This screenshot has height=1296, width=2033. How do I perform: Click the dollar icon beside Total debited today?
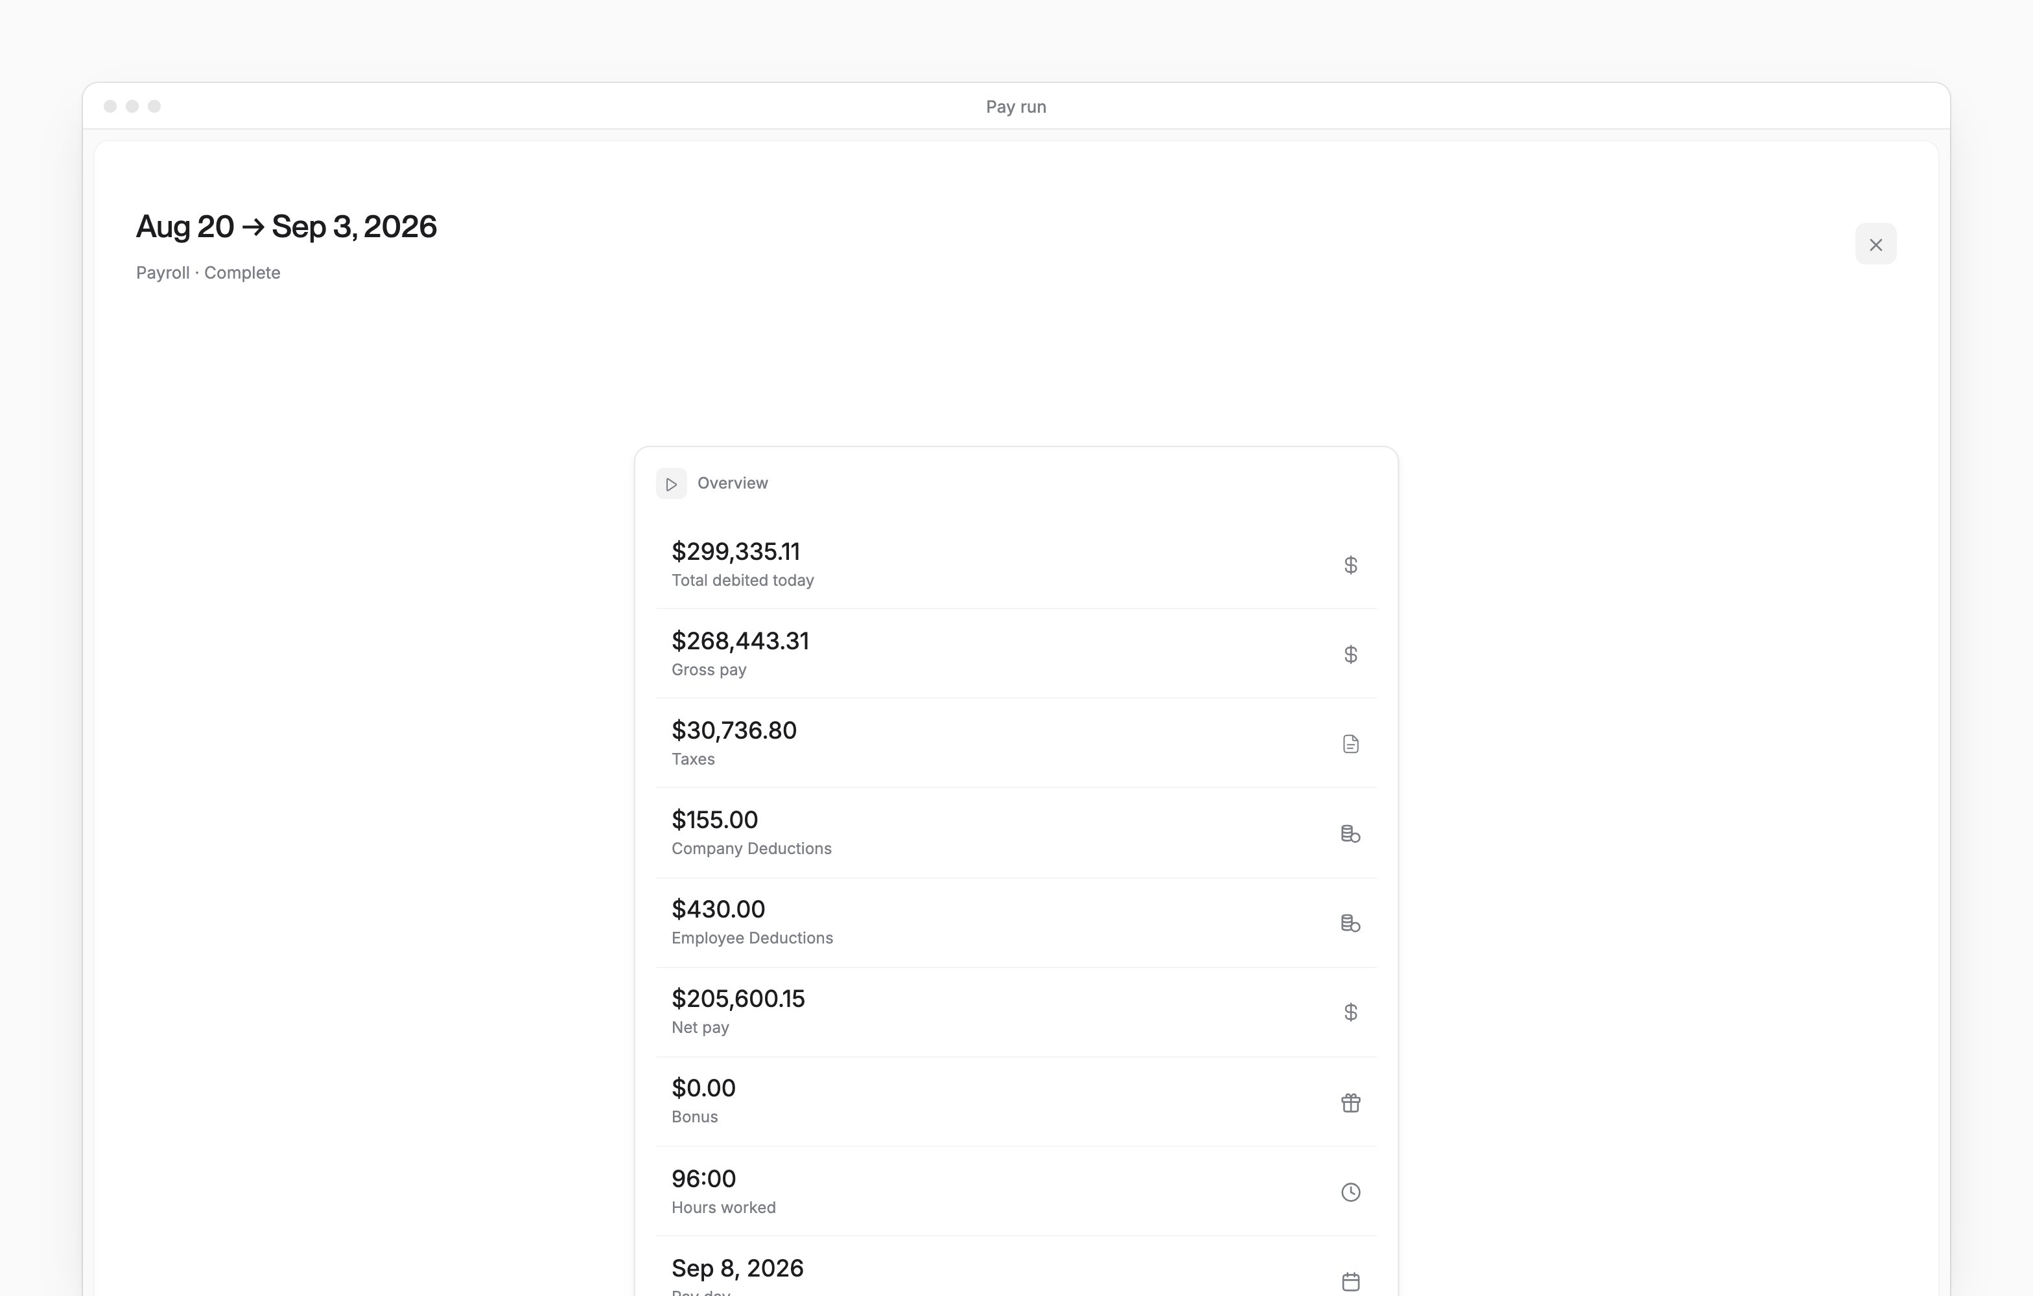[x=1350, y=564]
